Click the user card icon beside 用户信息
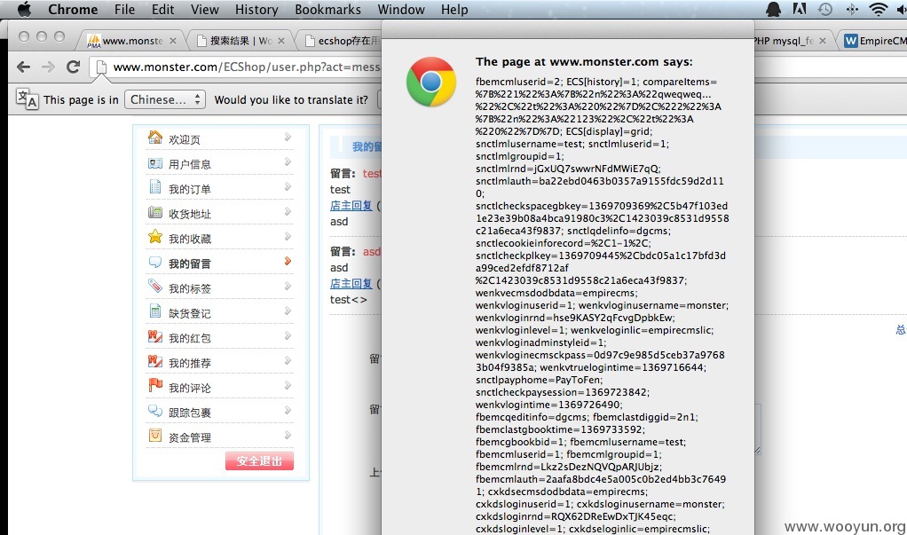The height and width of the screenshot is (535, 907). pos(155,163)
